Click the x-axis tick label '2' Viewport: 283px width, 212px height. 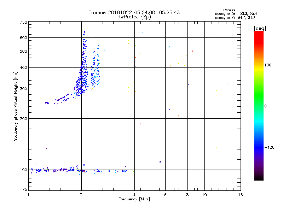pyautogui.click(x=81, y=195)
